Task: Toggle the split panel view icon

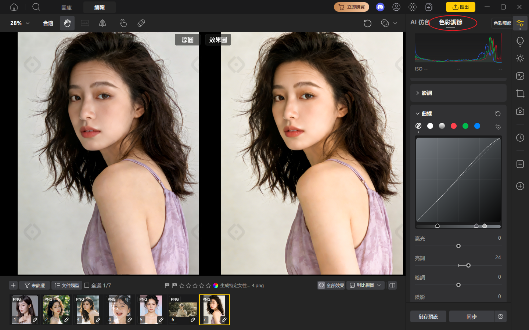Action: click(x=392, y=285)
